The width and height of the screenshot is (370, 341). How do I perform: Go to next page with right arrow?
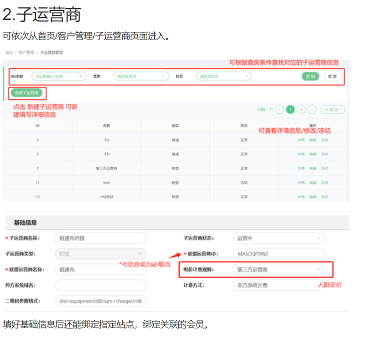click(312, 109)
